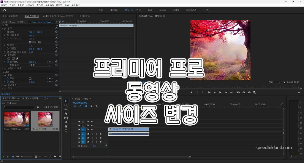Open Program monitor zoom resolution dropdown
The height and width of the screenshot is (163, 304).
pyautogui.click(x=274, y=82)
